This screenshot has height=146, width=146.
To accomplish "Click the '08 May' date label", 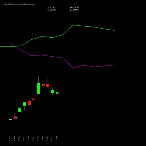I will [14, 139].
